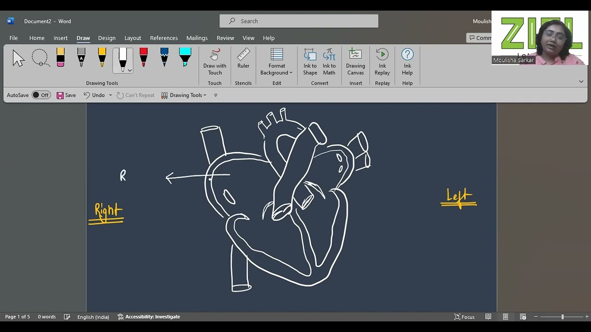Image resolution: width=591 pixels, height=332 pixels.
Task: Click the Can't Repeat button
Action: (x=136, y=95)
